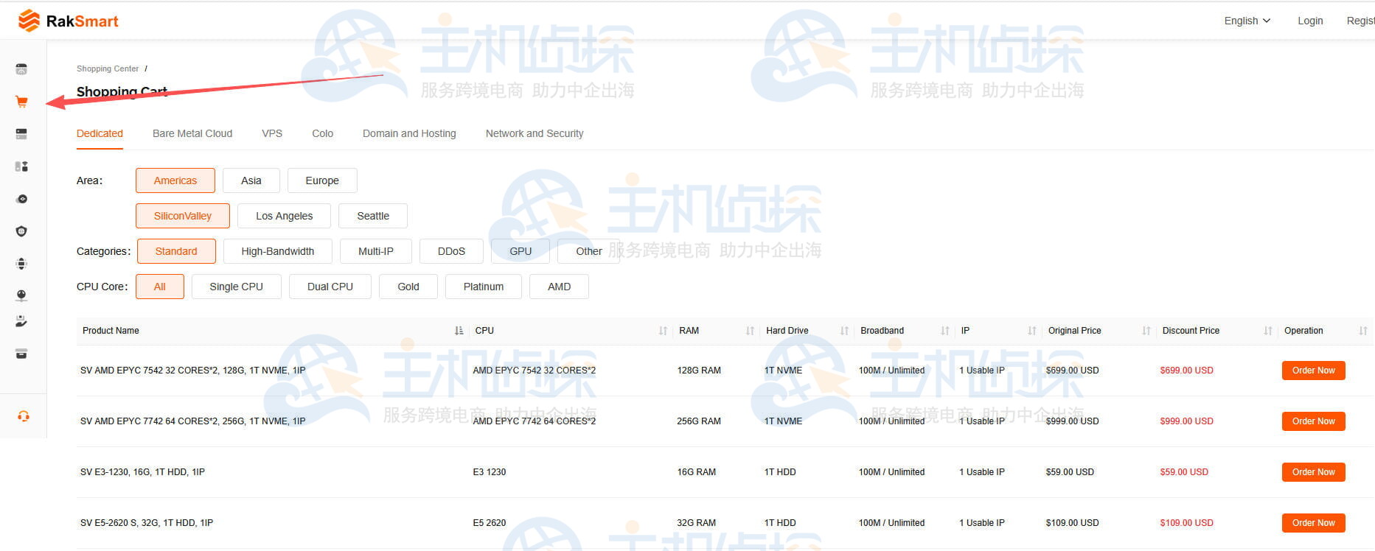1375x551 pixels.
Task: Select the High-Bandwidth category filter
Action: coord(277,251)
